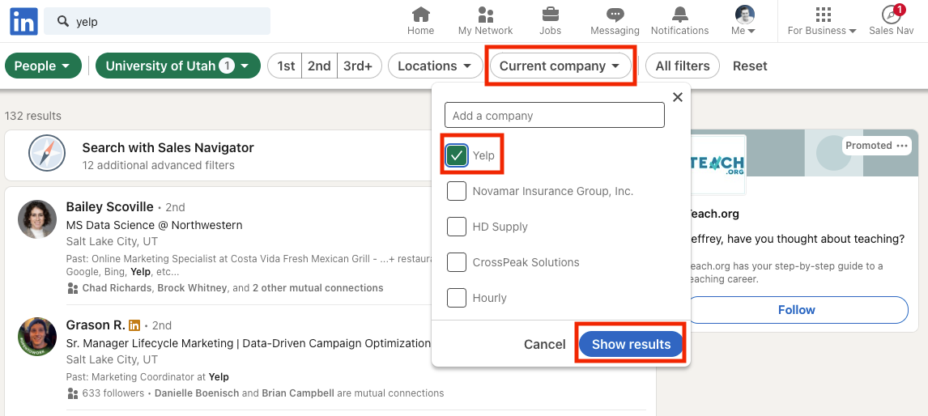Viewport: 928px width, 416px height.
Task: Open the Jobs section
Action: [551, 21]
